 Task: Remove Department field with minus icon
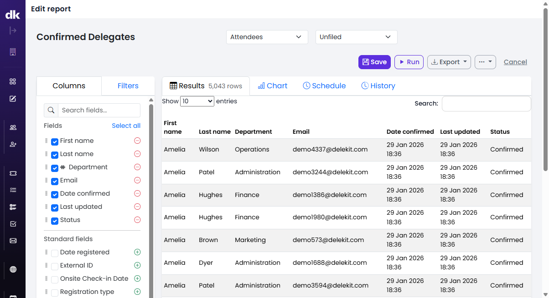(137, 167)
